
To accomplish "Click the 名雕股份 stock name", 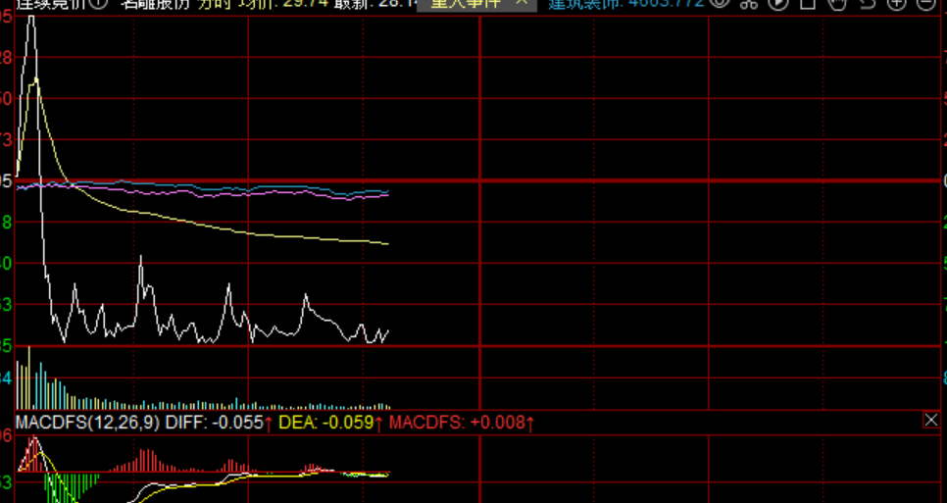I will point(155,4).
